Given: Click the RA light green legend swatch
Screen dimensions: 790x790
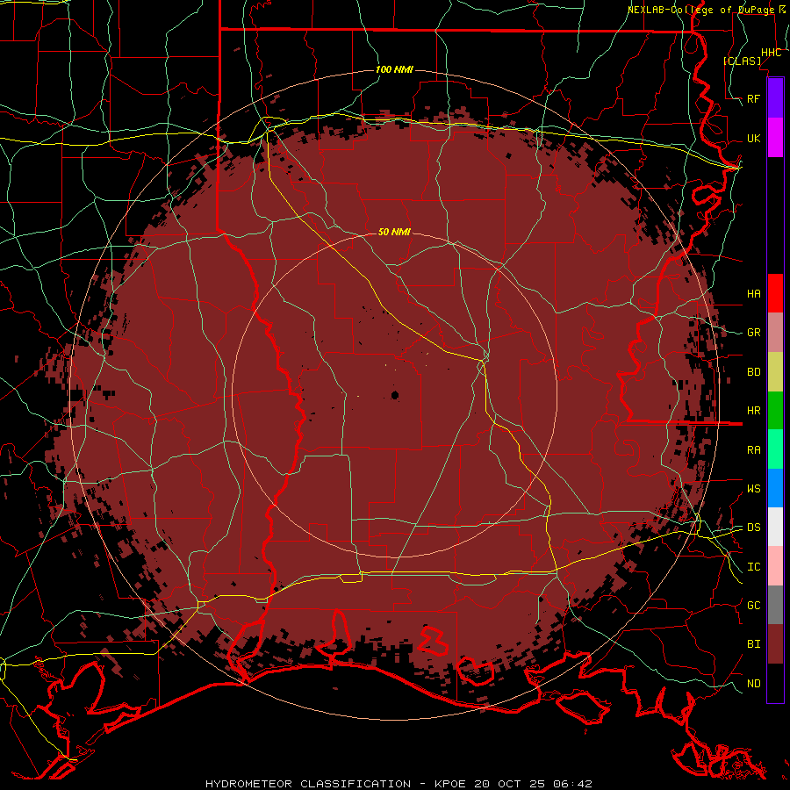Looking at the screenshot, I should tap(775, 449).
